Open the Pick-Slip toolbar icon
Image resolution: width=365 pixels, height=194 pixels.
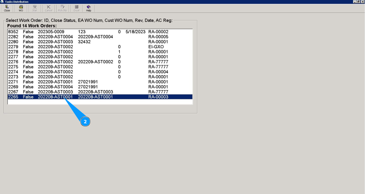(62, 9)
